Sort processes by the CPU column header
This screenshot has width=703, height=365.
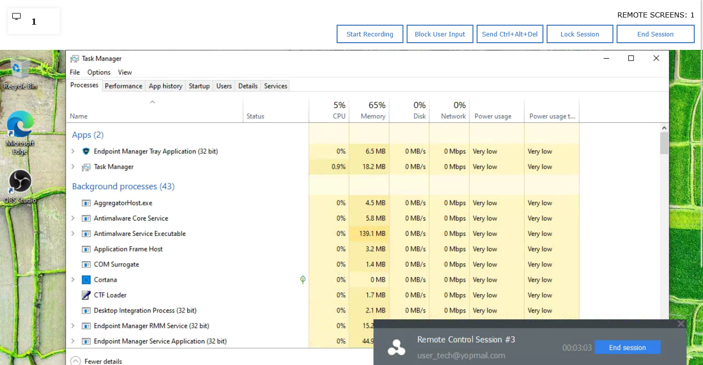pyautogui.click(x=329, y=111)
